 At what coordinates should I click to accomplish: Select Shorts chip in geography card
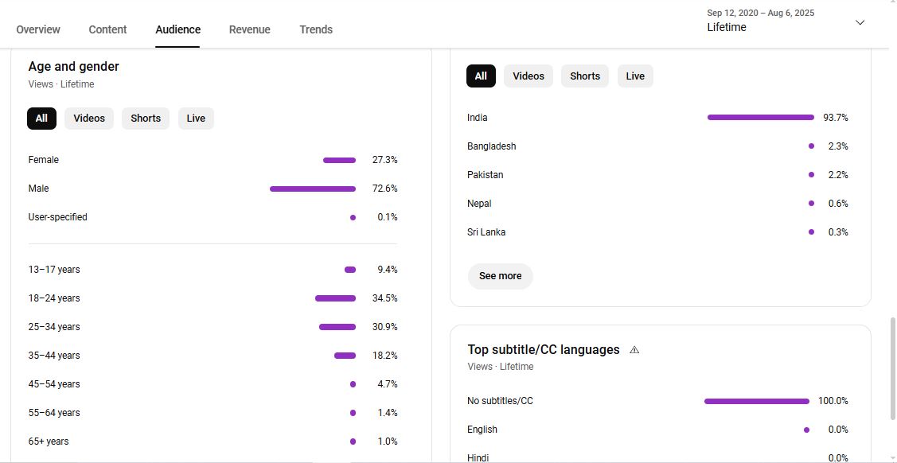[x=584, y=76]
